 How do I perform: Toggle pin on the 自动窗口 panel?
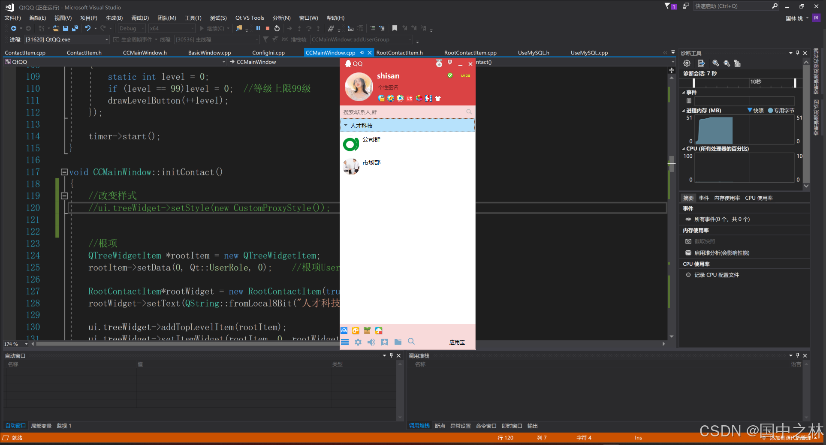[x=391, y=355]
